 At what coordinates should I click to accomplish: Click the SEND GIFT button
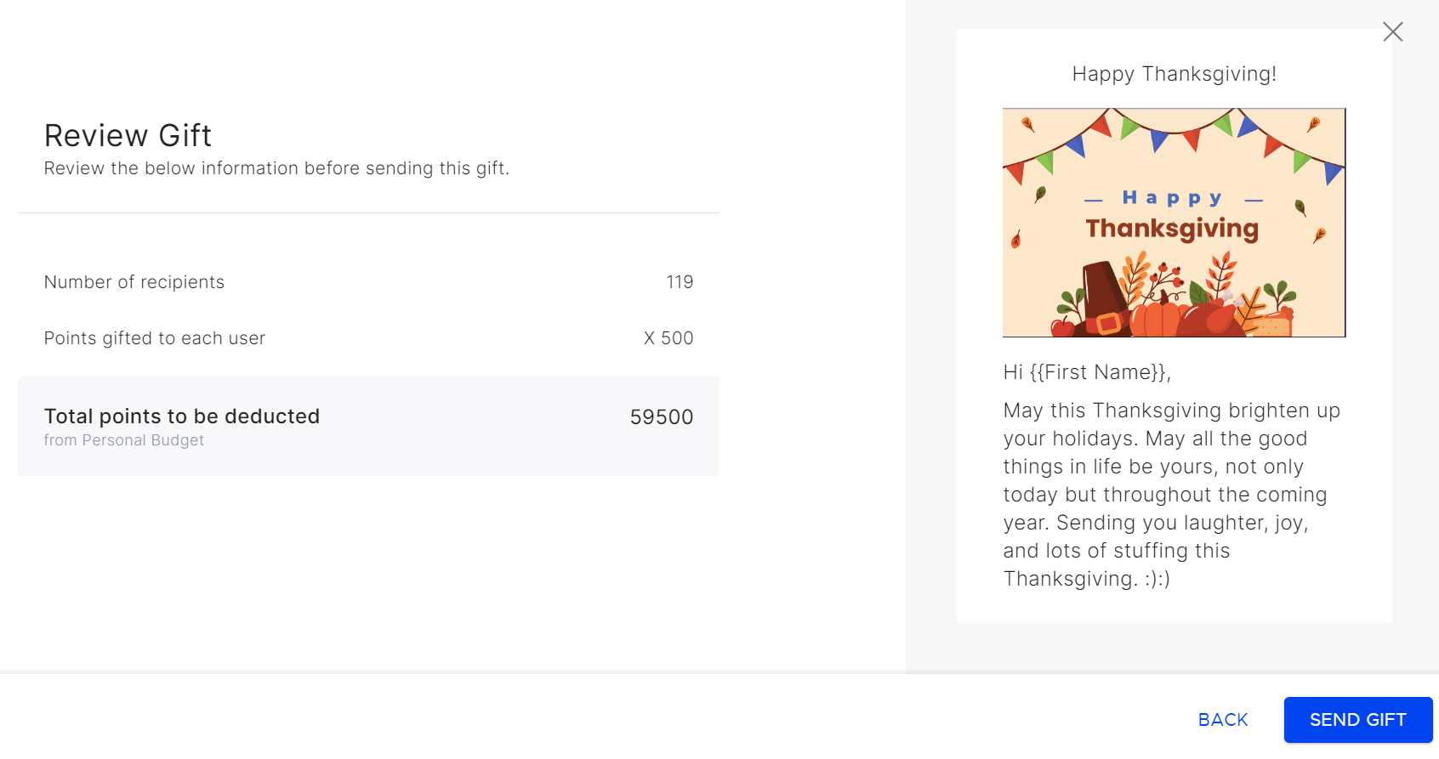coord(1358,720)
